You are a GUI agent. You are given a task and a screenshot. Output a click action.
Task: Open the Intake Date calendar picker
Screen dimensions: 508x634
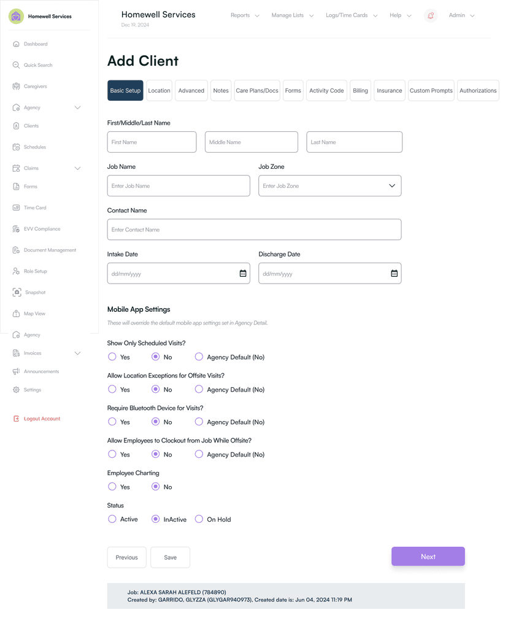pyautogui.click(x=243, y=274)
